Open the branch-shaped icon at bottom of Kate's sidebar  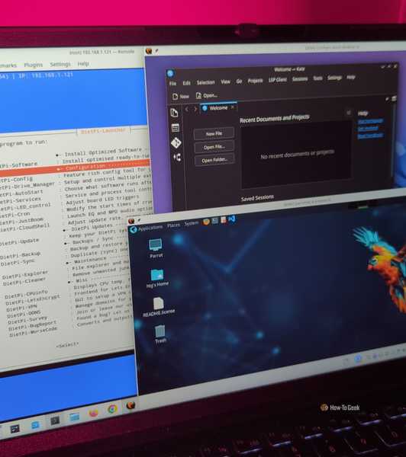point(177,158)
